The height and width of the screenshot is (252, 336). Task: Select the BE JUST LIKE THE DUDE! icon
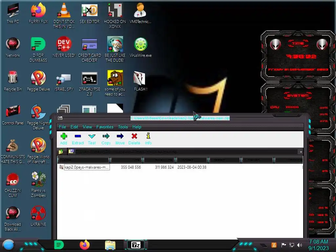[x=115, y=49]
